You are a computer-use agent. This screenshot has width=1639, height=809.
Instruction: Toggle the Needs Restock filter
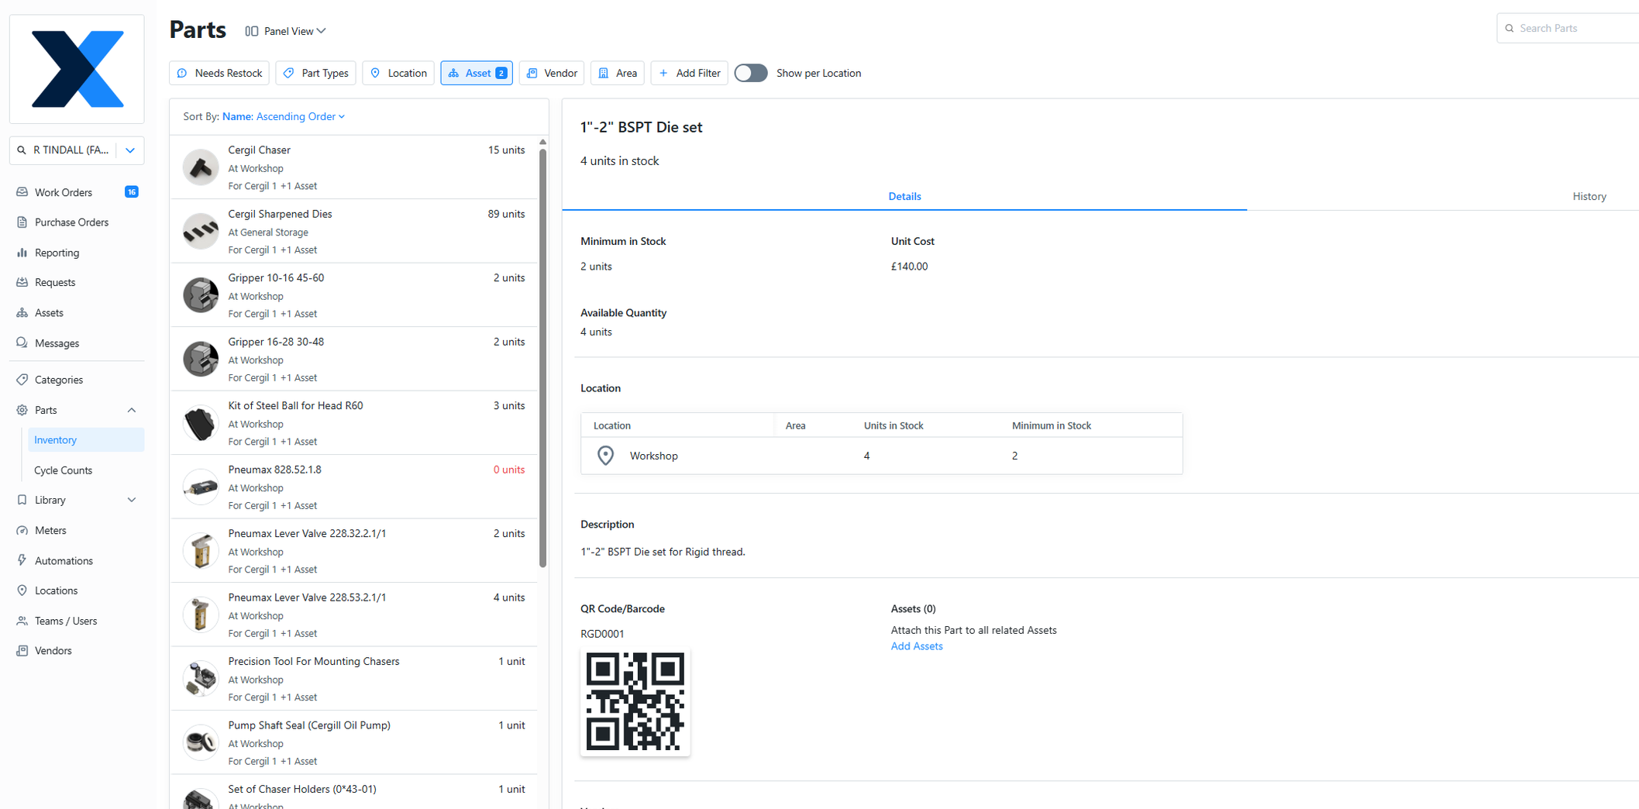click(219, 72)
